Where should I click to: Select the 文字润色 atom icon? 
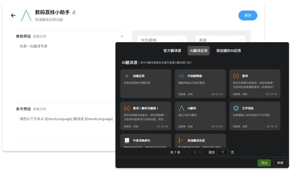(236, 108)
